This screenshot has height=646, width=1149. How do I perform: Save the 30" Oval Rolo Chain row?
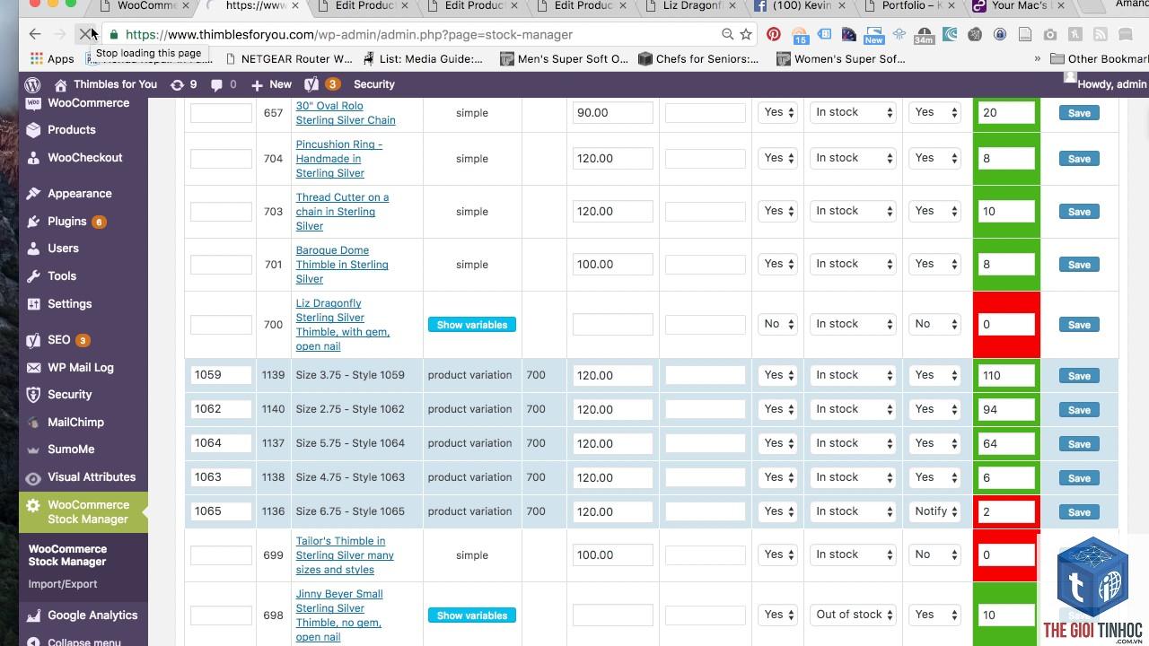click(1079, 113)
